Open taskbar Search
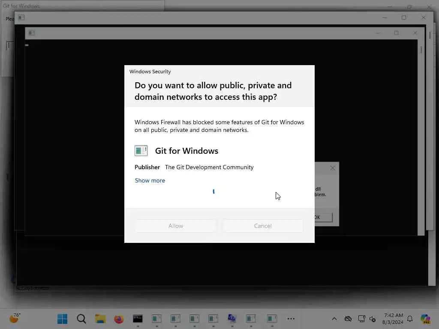The image size is (439, 329). click(81, 319)
